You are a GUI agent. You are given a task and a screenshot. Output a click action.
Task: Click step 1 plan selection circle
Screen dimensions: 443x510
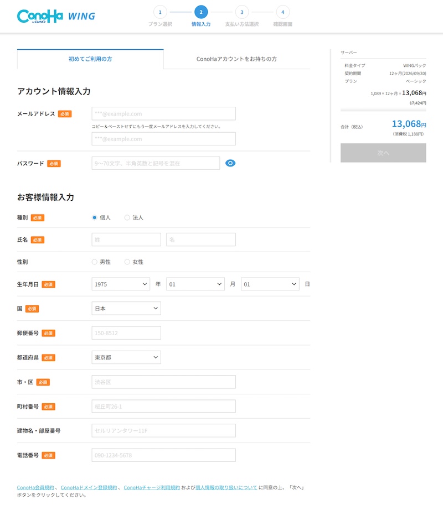coord(160,12)
